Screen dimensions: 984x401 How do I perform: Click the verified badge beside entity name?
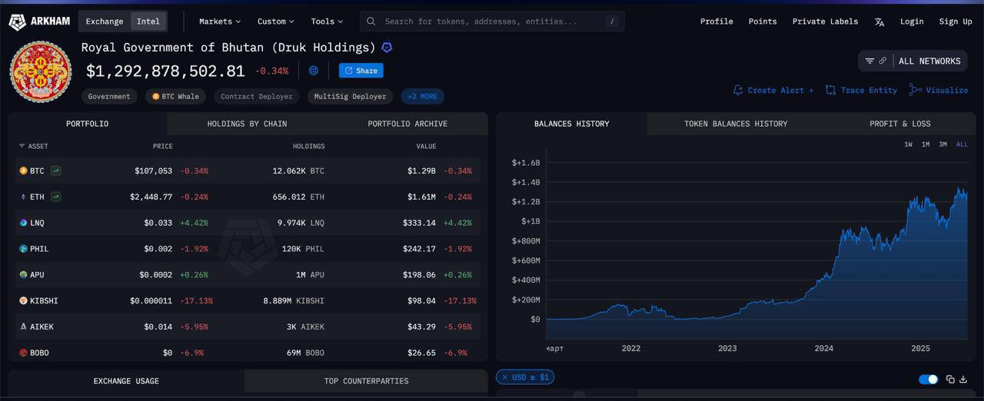[387, 48]
